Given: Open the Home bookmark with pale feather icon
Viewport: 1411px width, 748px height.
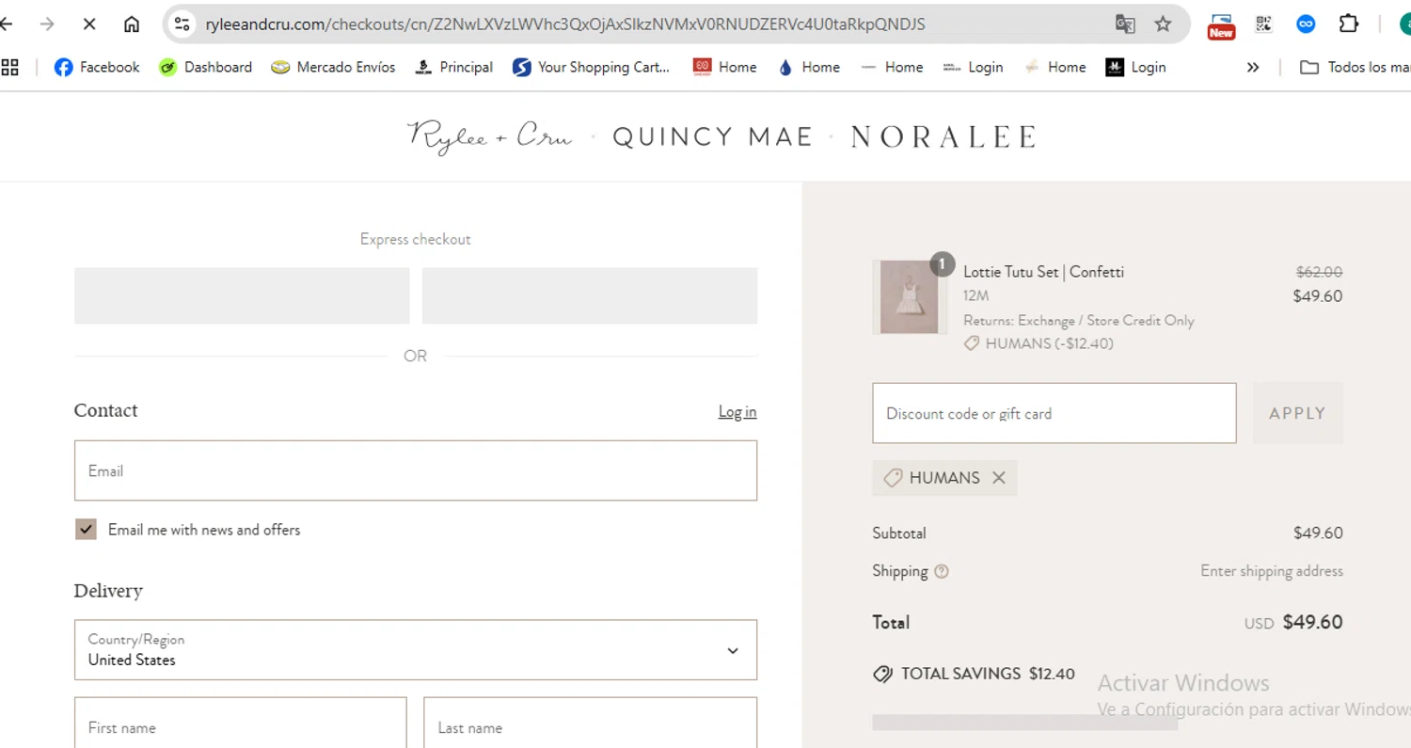Looking at the screenshot, I should coord(1054,67).
